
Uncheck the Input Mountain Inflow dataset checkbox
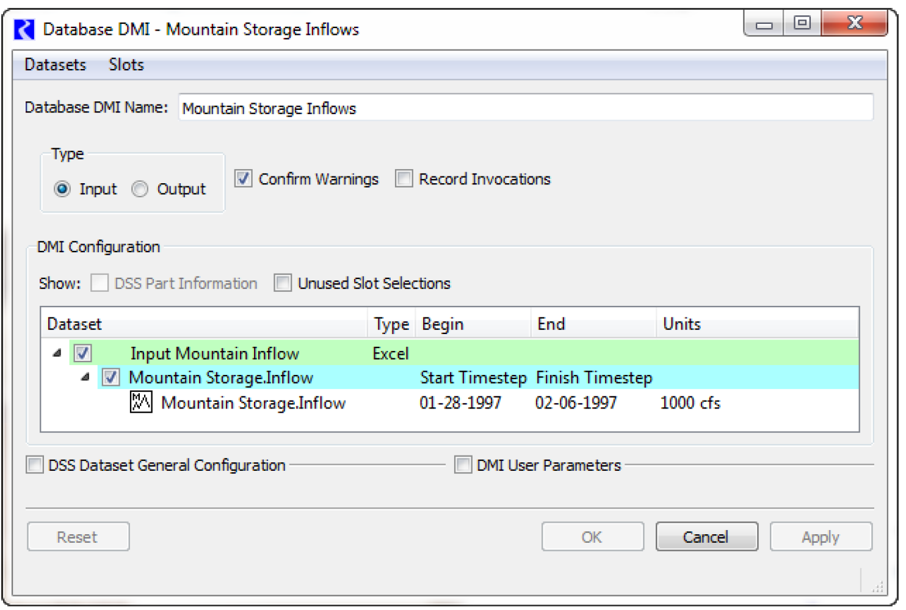click(x=83, y=354)
